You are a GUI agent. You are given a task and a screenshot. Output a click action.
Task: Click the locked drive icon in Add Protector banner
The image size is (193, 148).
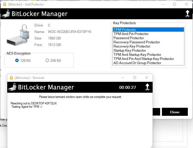[x=6, y=14]
